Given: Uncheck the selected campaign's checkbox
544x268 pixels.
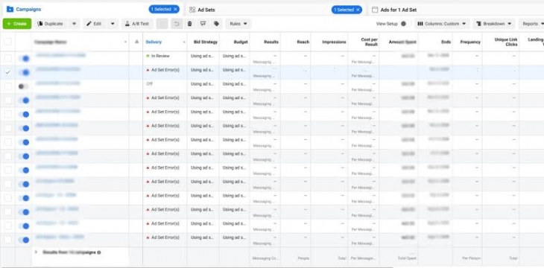Looking at the screenshot, I should point(7,72).
